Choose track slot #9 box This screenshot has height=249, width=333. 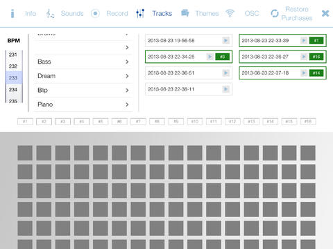pyautogui.click(x=176, y=122)
